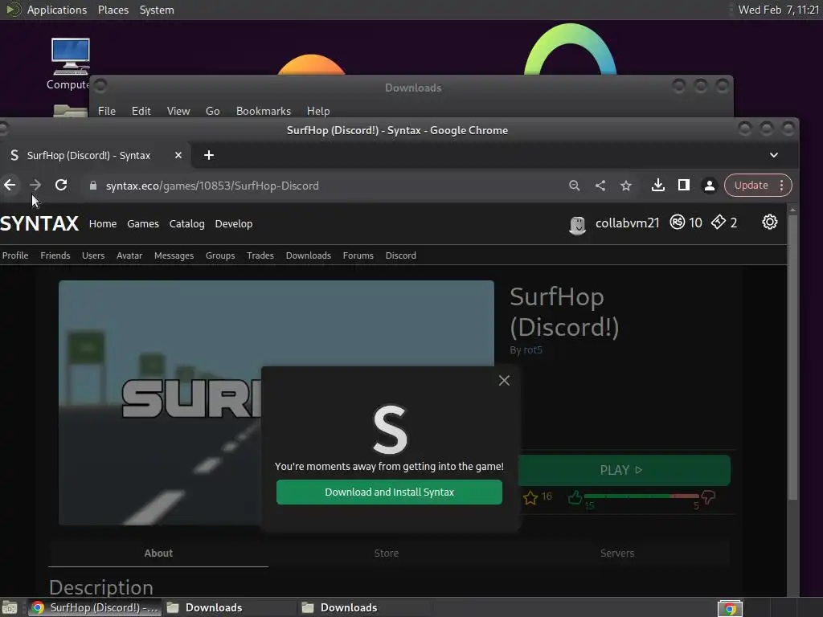Viewport: 823px width, 617px height.
Task: Open Chrome three-dot menu
Action: coord(781,186)
